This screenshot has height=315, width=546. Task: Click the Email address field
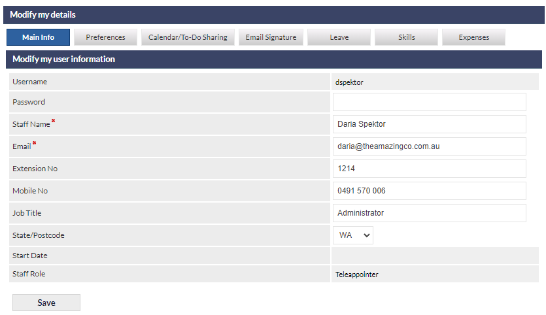click(430, 146)
